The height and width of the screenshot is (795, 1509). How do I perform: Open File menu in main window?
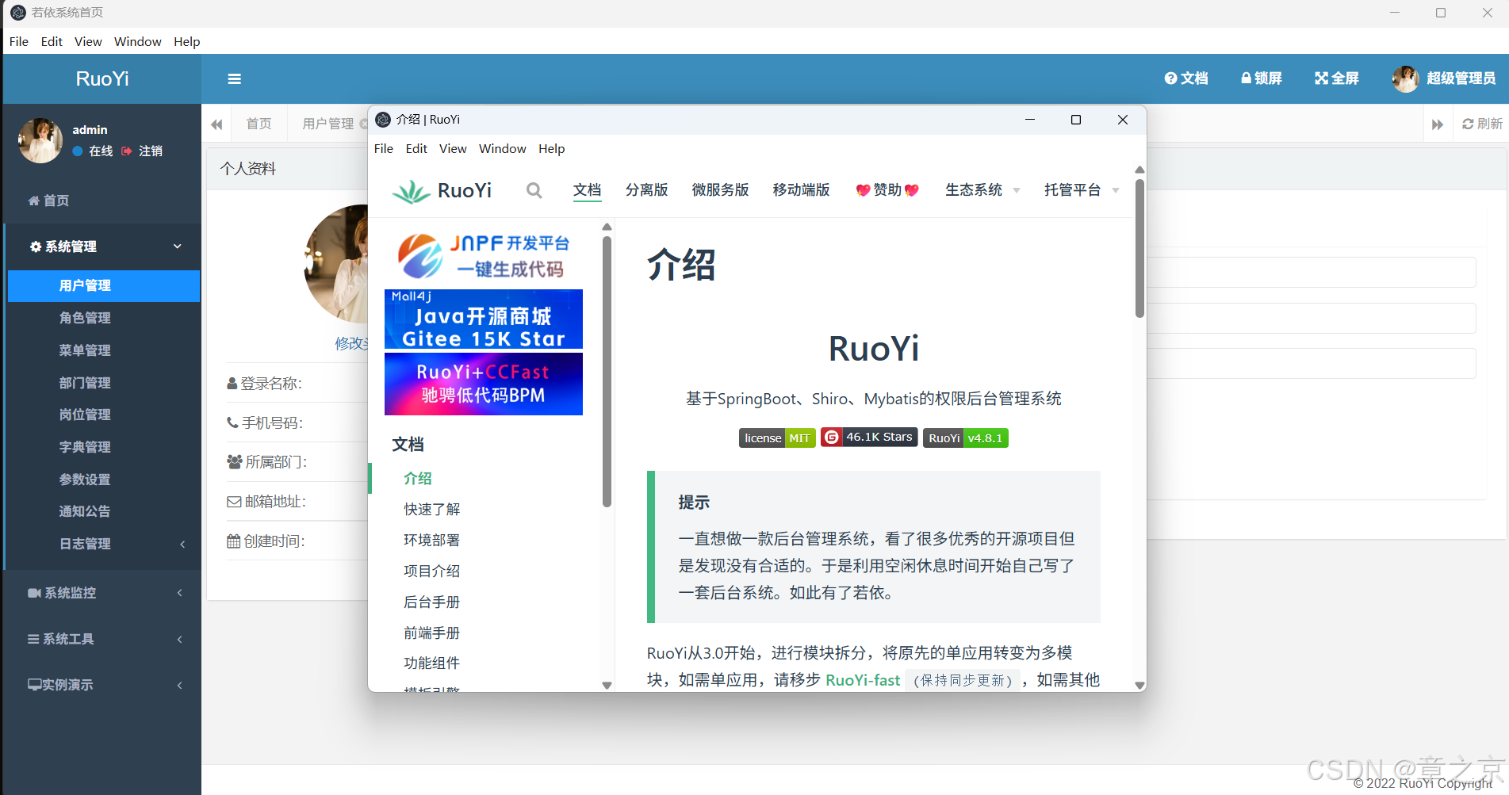point(19,41)
